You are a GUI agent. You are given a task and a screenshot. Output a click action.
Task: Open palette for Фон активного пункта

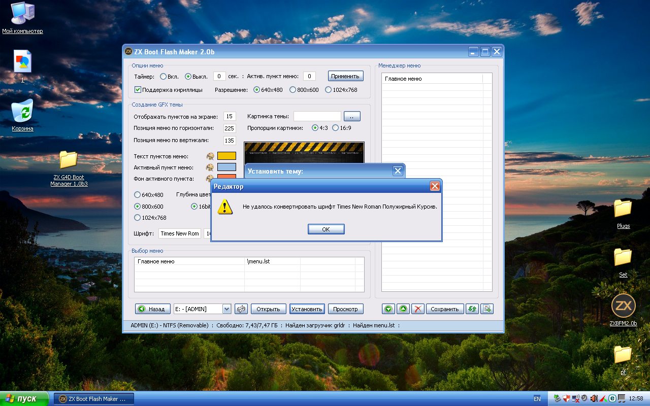click(209, 179)
